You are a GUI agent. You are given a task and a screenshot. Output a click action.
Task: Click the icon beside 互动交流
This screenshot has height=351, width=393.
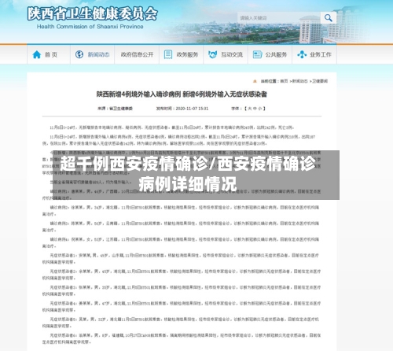click(212, 54)
